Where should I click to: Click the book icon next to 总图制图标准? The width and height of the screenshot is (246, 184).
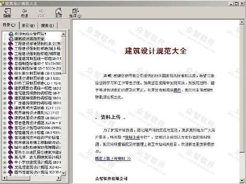click(x=10, y=63)
